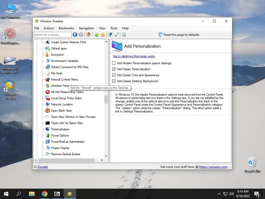Screen dimensions: 265x199
Task: Click tree horizontal scrollbar left arrow
Action: pyautogui.click(x=36, y=160)
